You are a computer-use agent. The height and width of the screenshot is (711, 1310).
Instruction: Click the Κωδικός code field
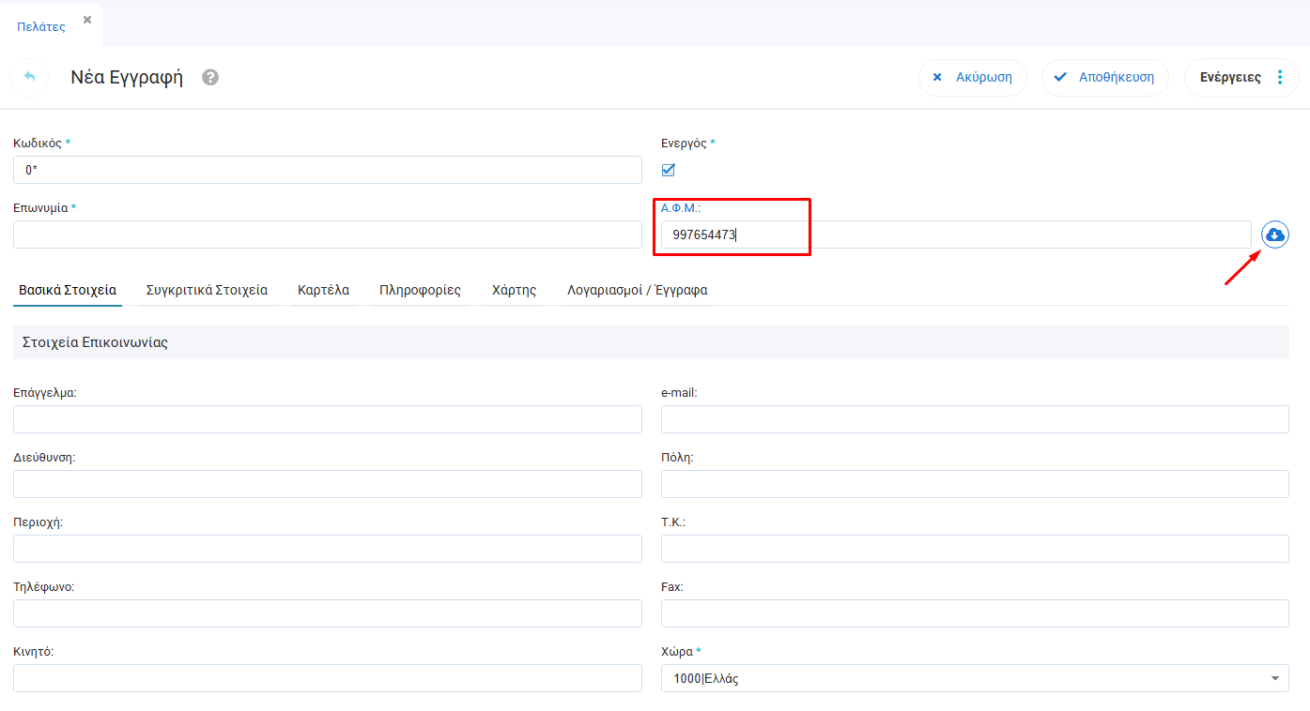[x=327, y=170]
